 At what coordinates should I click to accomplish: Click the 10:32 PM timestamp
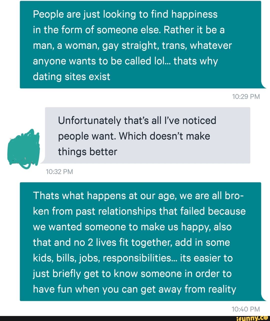(x=59, y=172)
